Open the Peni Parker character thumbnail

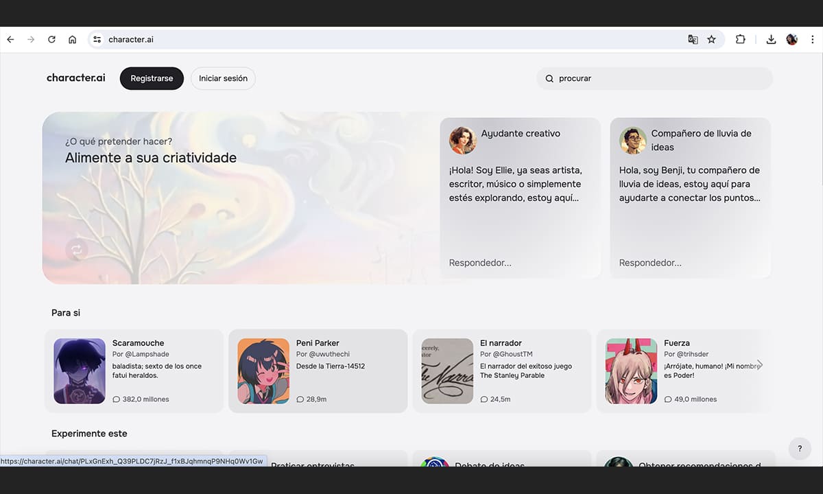(x=263, y=371)
